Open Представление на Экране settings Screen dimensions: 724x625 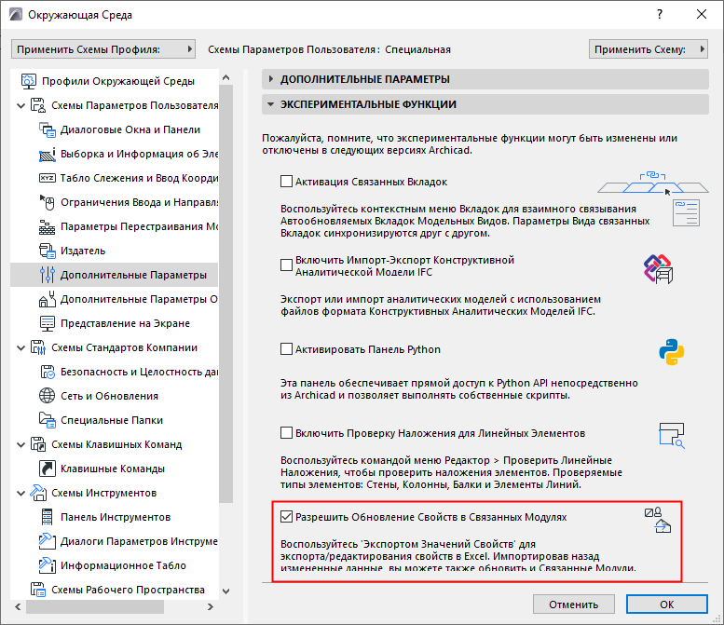125,323
